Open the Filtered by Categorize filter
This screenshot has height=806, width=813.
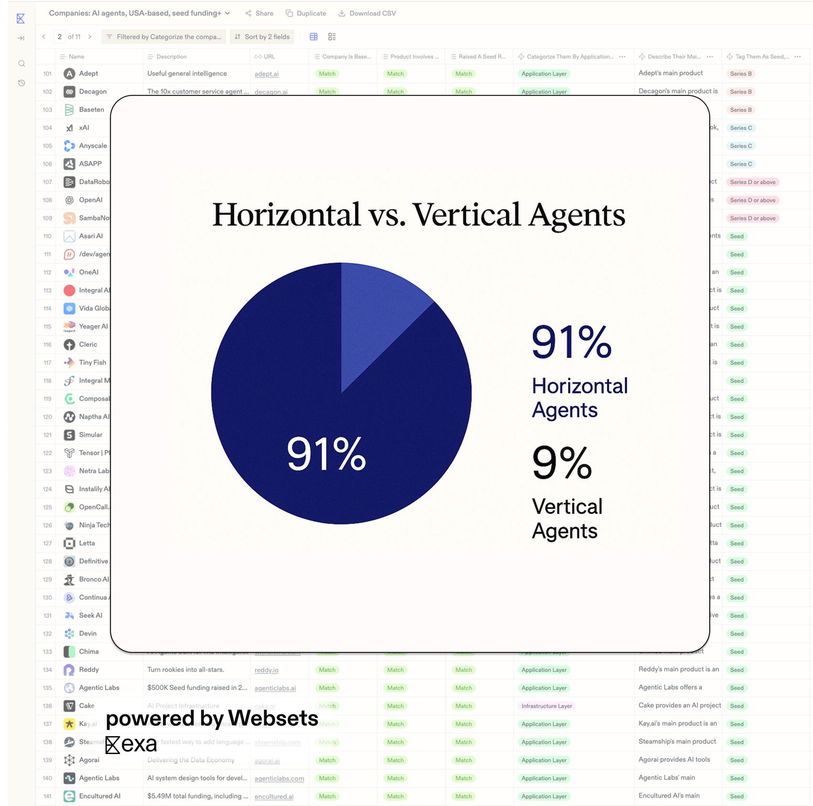coord(164,37)
